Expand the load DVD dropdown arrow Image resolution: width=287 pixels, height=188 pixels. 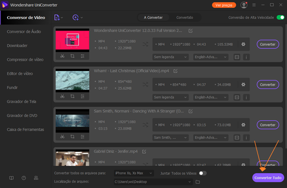[82, 18]
